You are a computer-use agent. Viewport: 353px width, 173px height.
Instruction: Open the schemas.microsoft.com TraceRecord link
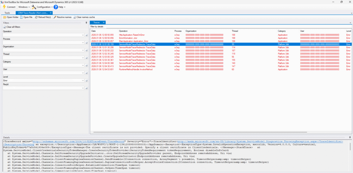point(79,141)
